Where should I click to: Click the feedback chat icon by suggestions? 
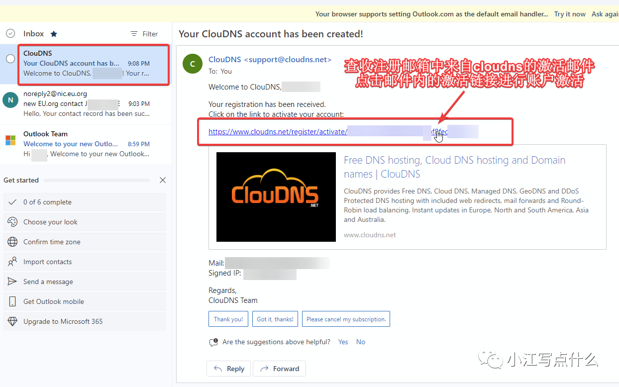click(213, 342)
